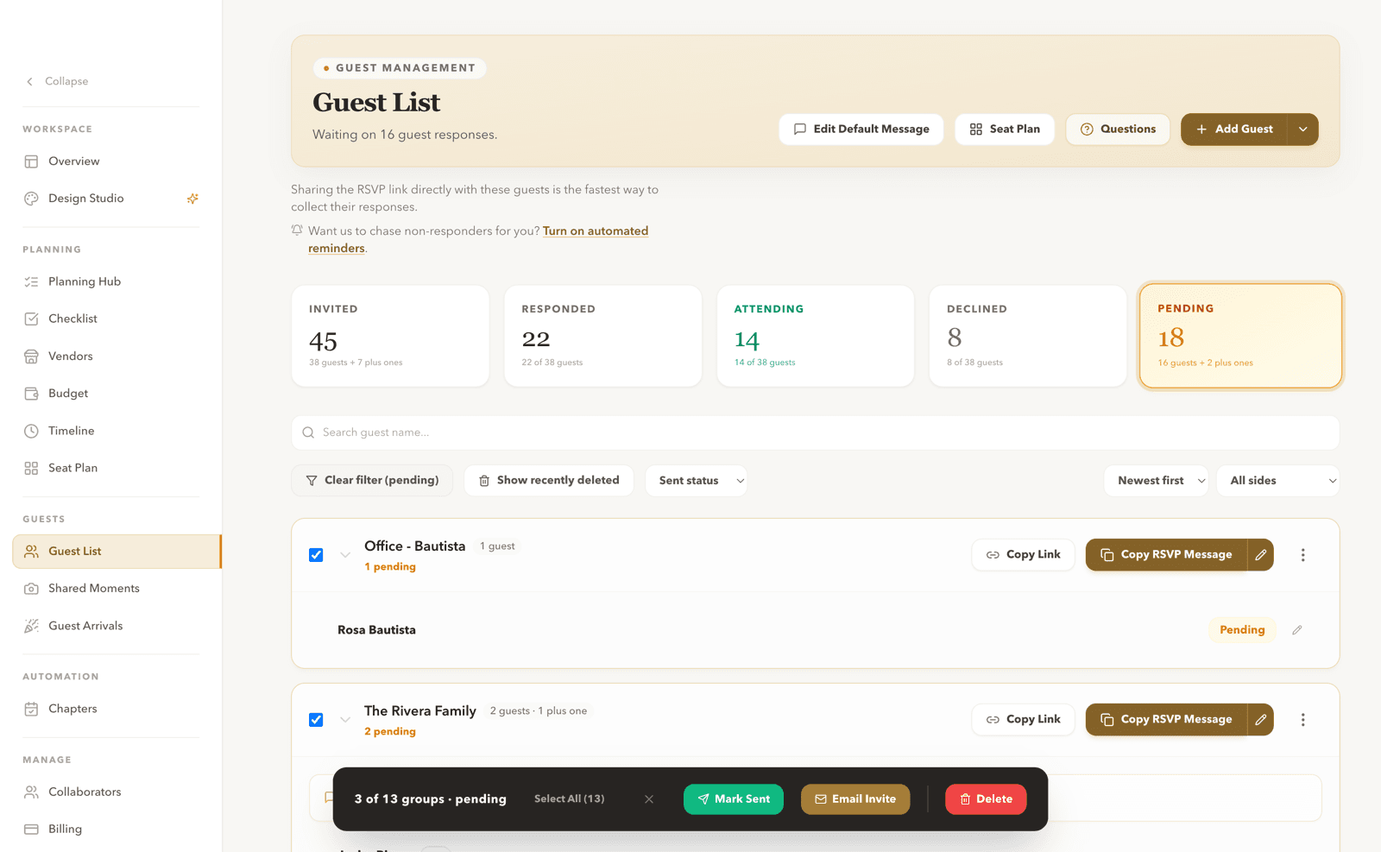Select the Attending stat card

coord(816,336)
